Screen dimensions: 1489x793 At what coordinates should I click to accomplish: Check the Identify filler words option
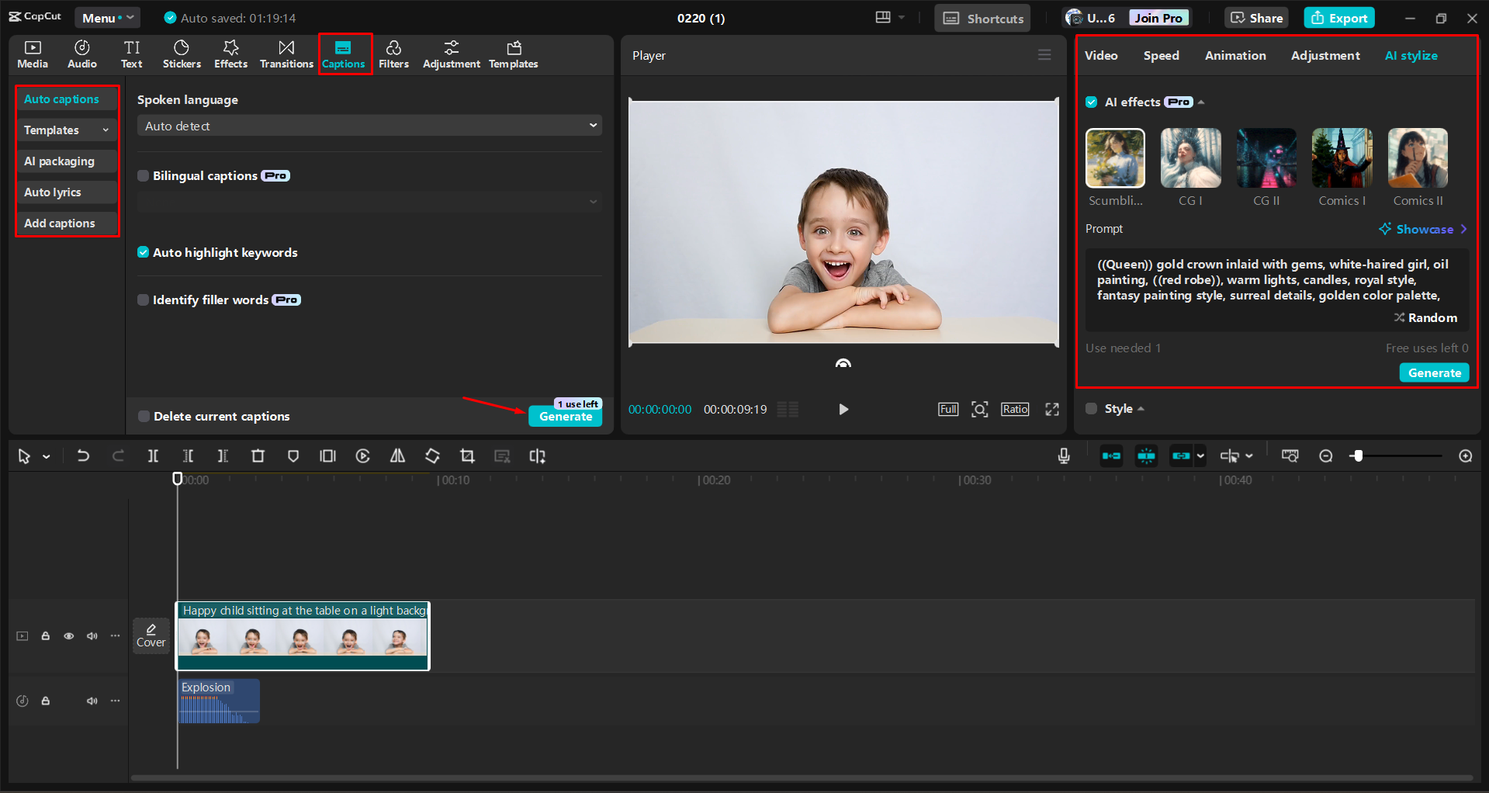click(x=144, y=300)
